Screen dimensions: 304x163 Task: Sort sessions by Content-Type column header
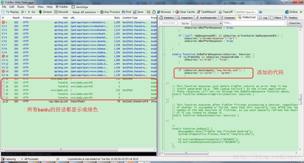[x=130, y=18]
